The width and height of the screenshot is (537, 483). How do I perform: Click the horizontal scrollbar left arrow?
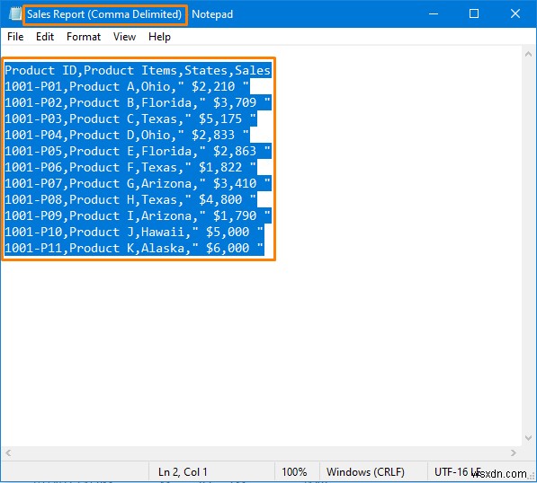tap(9, 452)
